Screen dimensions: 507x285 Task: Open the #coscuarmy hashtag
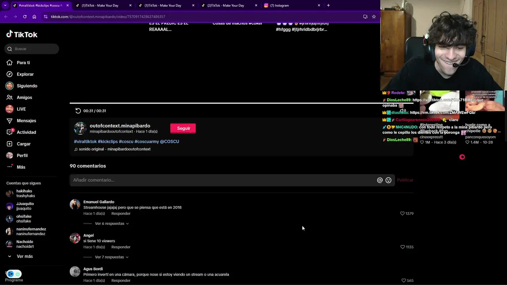click(x=147, y=142)
